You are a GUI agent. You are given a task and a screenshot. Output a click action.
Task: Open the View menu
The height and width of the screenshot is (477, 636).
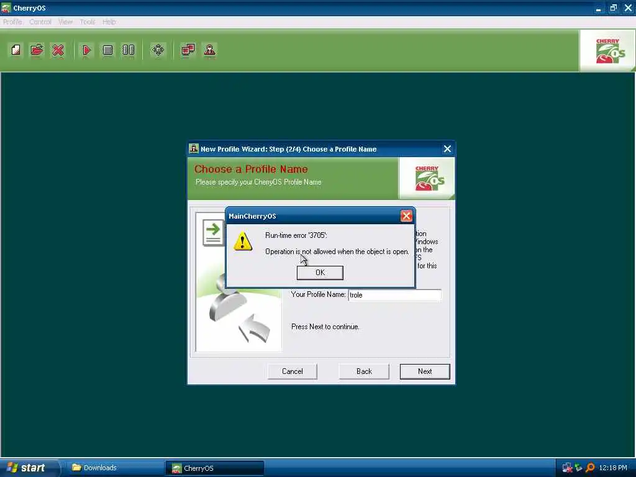(65, 22)
